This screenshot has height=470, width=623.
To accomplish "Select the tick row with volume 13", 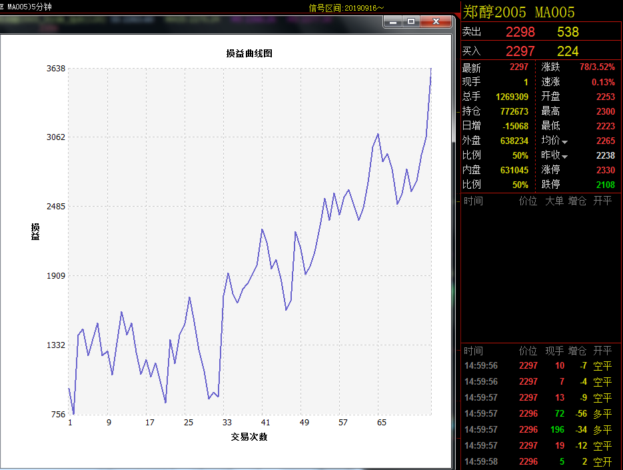I will coord(541,397).
